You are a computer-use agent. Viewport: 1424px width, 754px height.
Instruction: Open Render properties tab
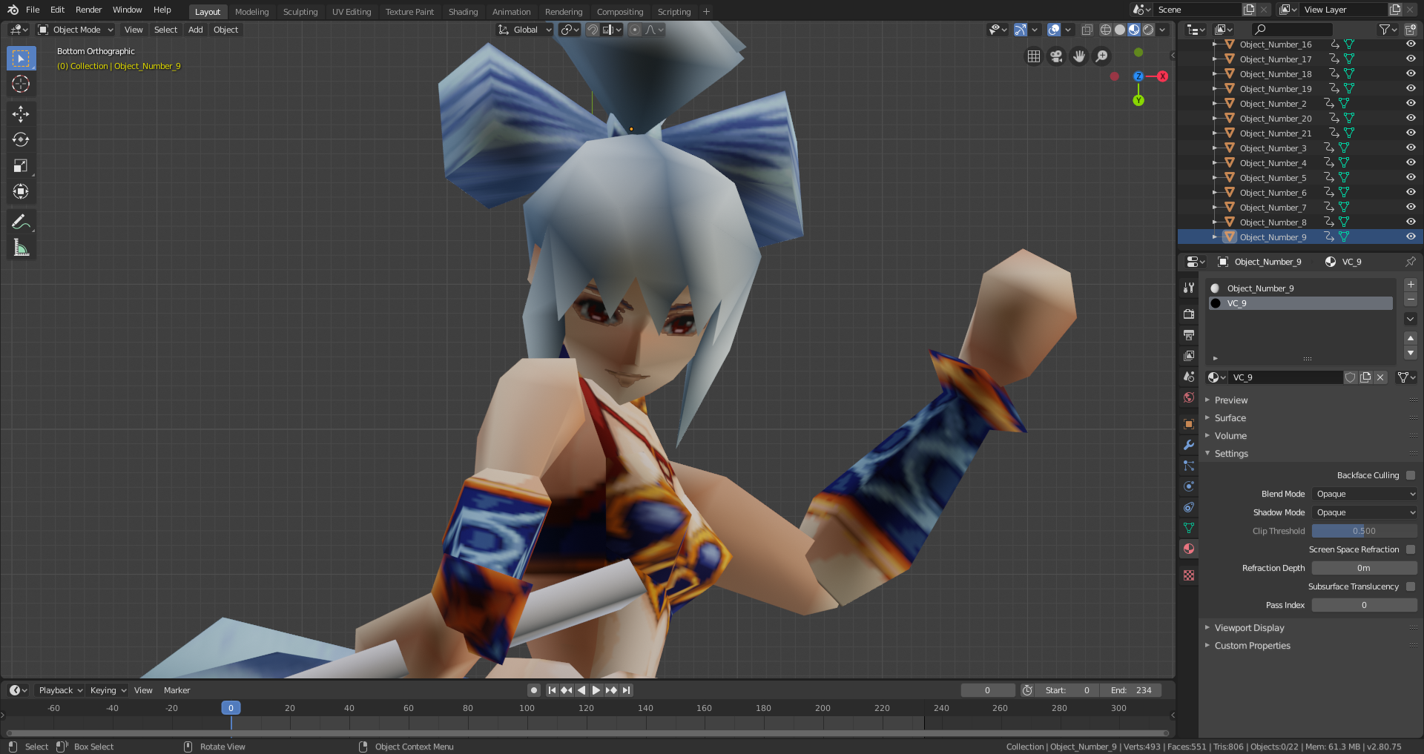pyautogui.click(x=1189, y=314)
